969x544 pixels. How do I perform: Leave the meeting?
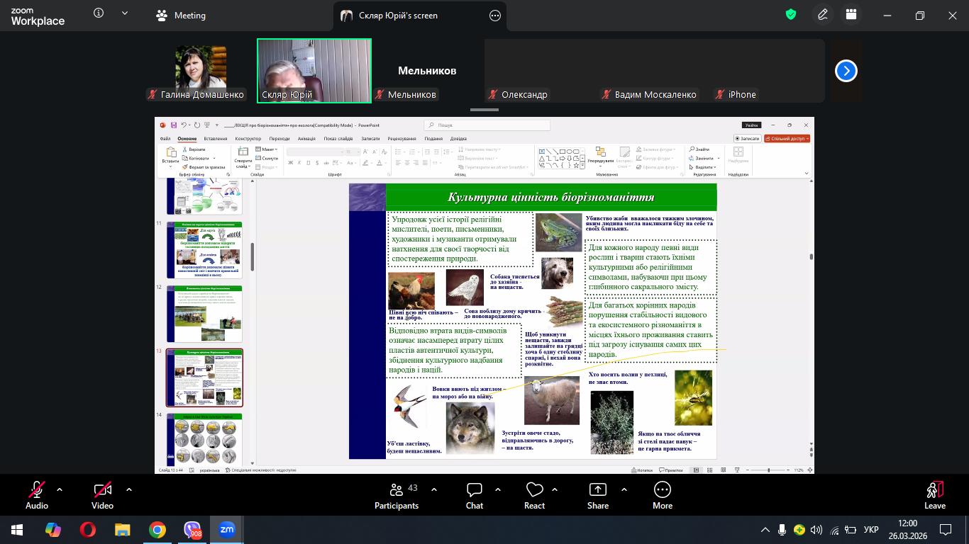[x=934, y=495]
